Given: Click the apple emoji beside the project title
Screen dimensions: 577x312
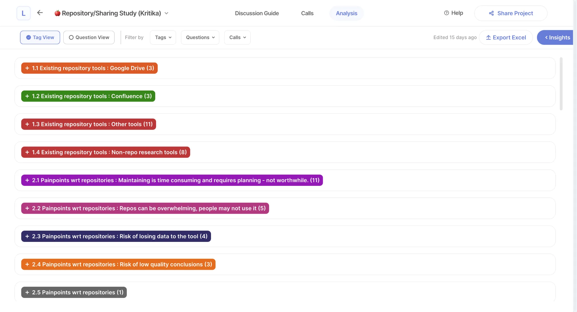Looking at the screenshot, I should click(x=57, y=13).
